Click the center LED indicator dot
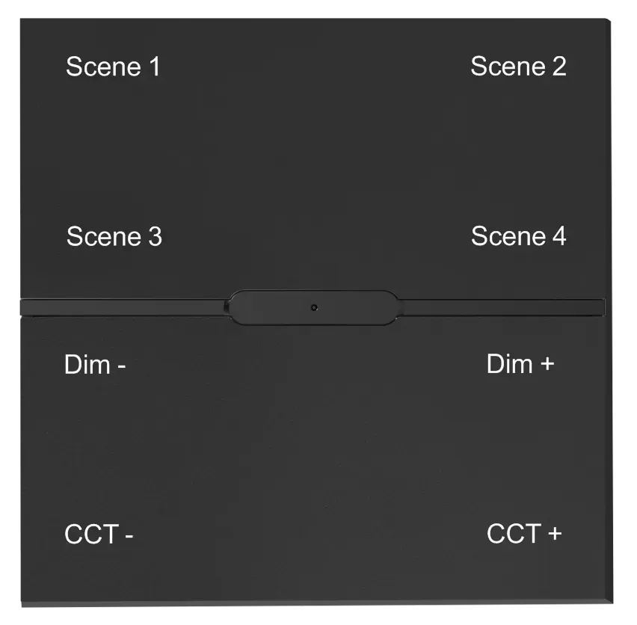The width and height of the screenshot is (637, 625). coord(314,308)
